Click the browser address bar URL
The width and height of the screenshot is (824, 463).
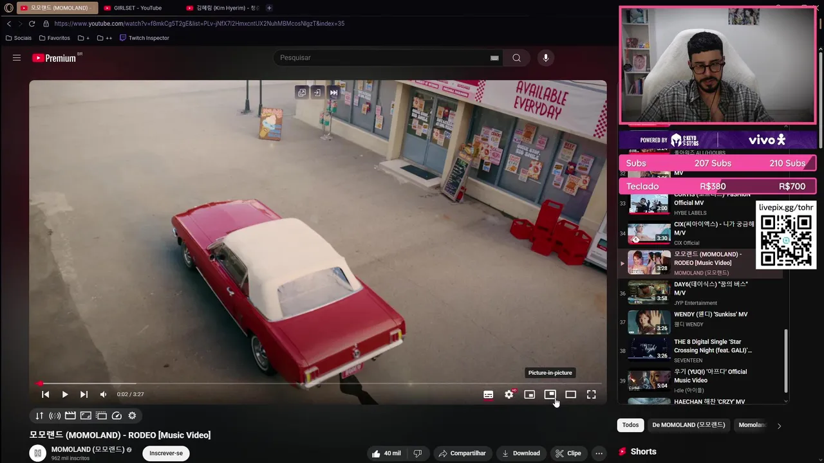click(x=200, y=24)
